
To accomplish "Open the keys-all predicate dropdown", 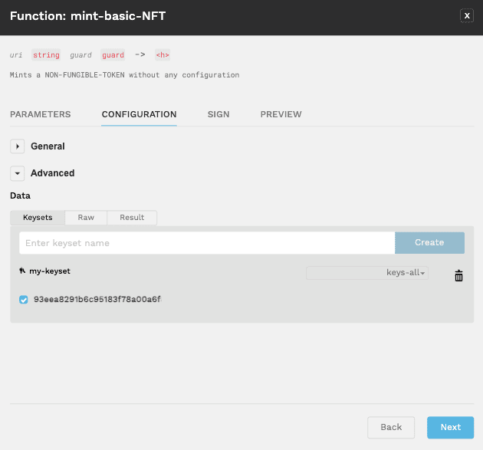I will (367, 273).
